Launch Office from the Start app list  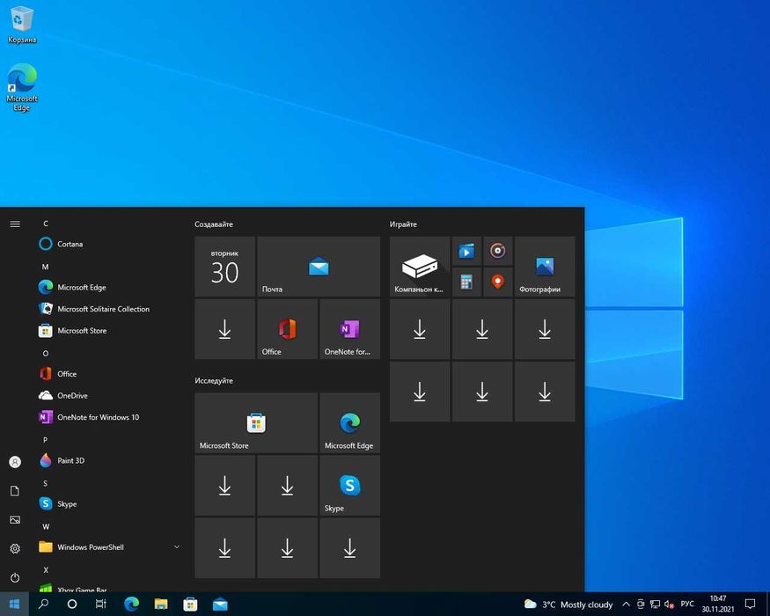(x=109, y=374)
